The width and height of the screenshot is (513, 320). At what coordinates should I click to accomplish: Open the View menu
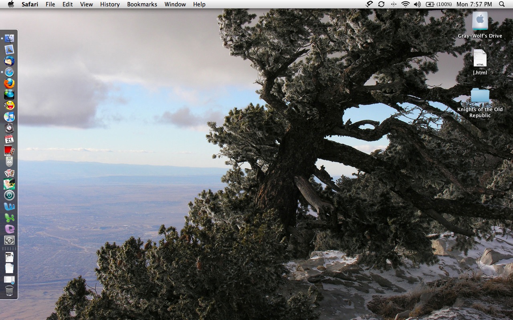click(x=86, y=4)
